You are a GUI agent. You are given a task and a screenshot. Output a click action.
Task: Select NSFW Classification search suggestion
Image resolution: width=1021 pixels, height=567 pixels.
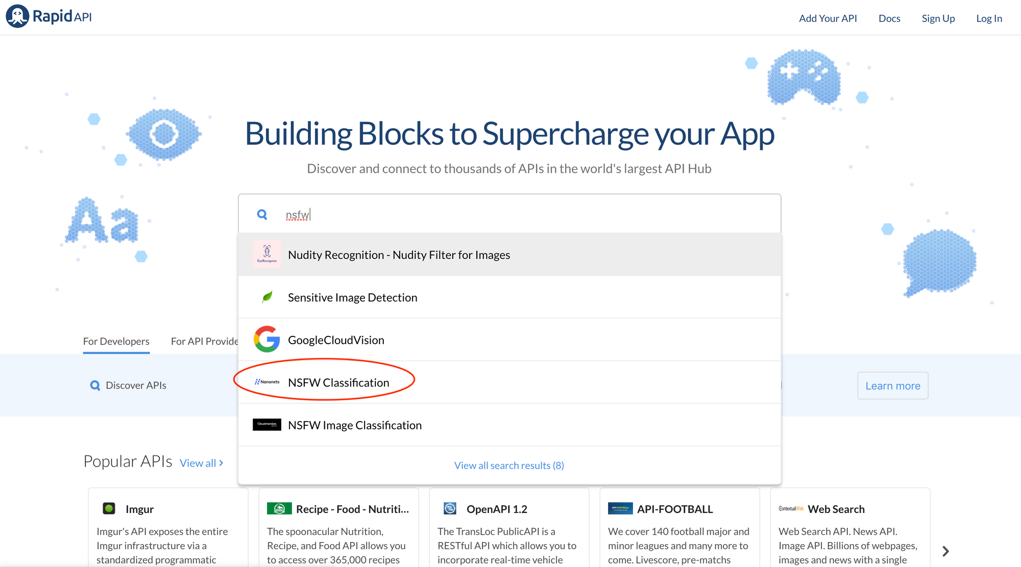[338, 382]
